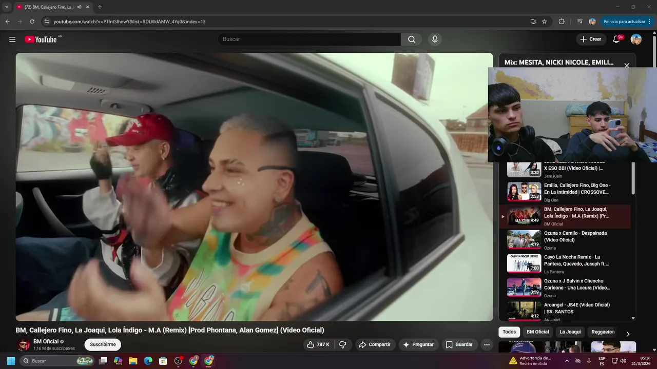Focus the Buscar search field on YouTube
The image size is (657, 369).
click(x=309, y=39)
